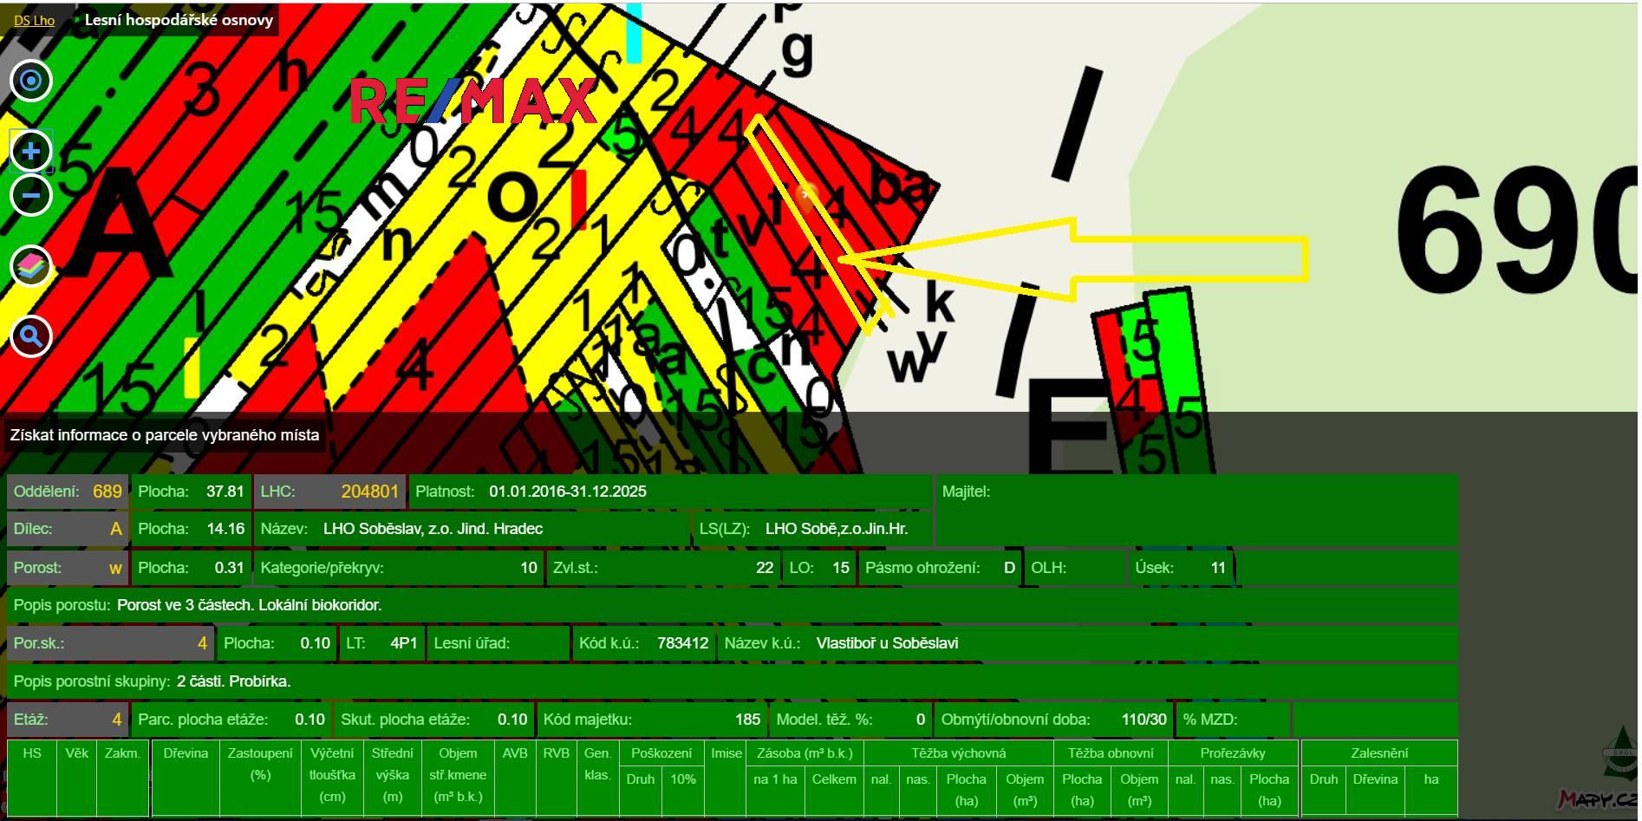Screen dimensions: 1642x821
Task: Click the Úsek value 11
Action: point(1218,568)
